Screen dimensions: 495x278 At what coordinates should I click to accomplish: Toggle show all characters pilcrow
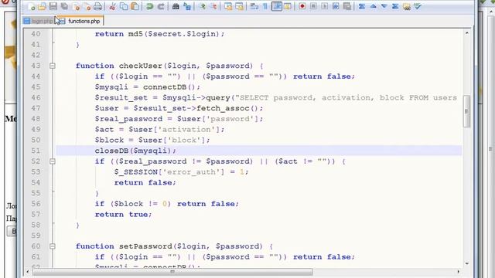coord(265,6)
